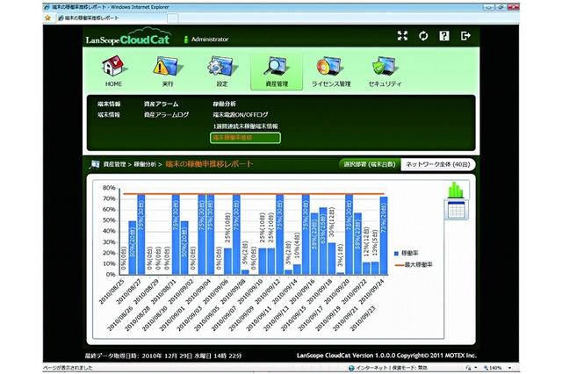Click 稼働分析 in the breadcrumb
The width and height of the screenshot is (562, 374).
coord(145,164)
